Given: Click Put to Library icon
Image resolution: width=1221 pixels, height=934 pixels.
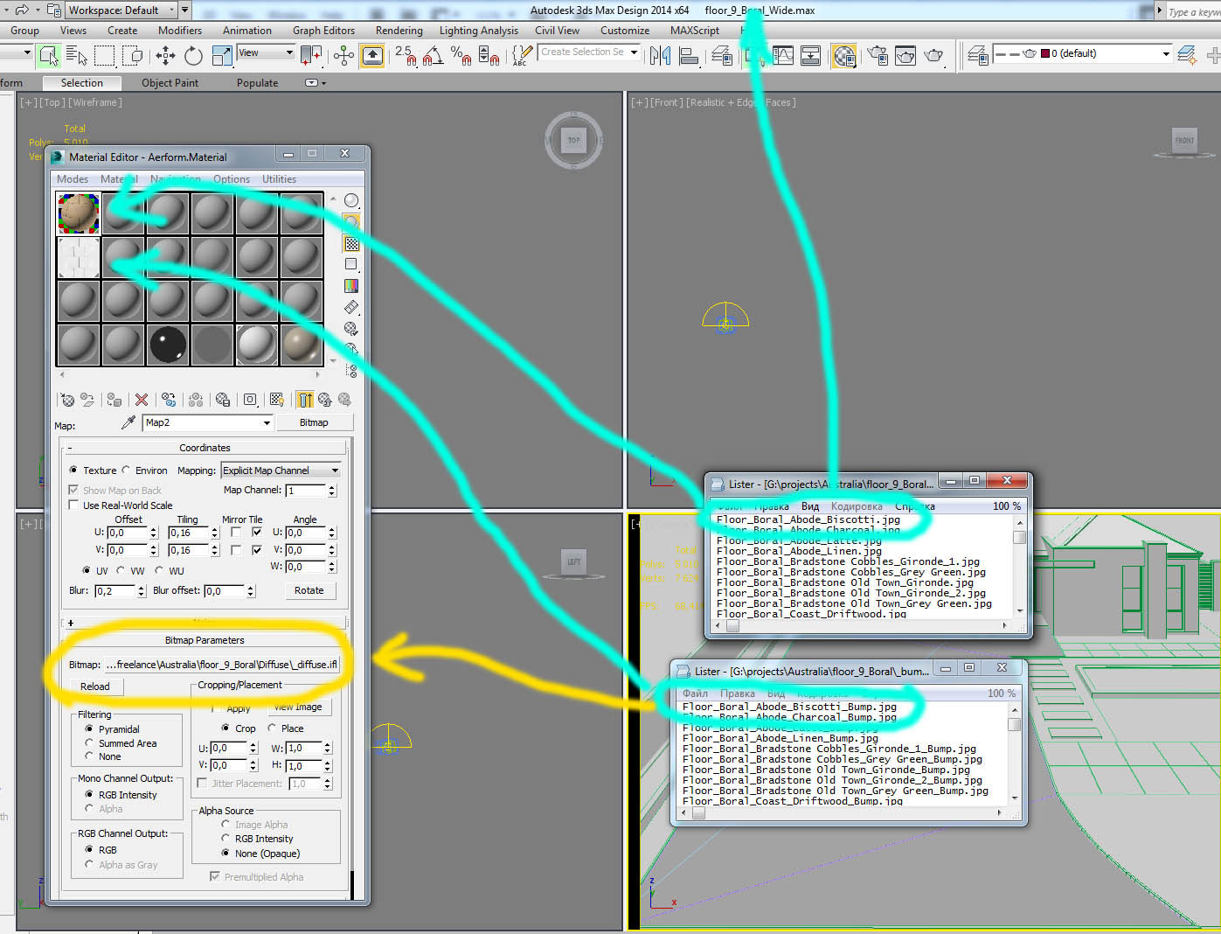Looking at the screenshot, I should tap(223, 400).
